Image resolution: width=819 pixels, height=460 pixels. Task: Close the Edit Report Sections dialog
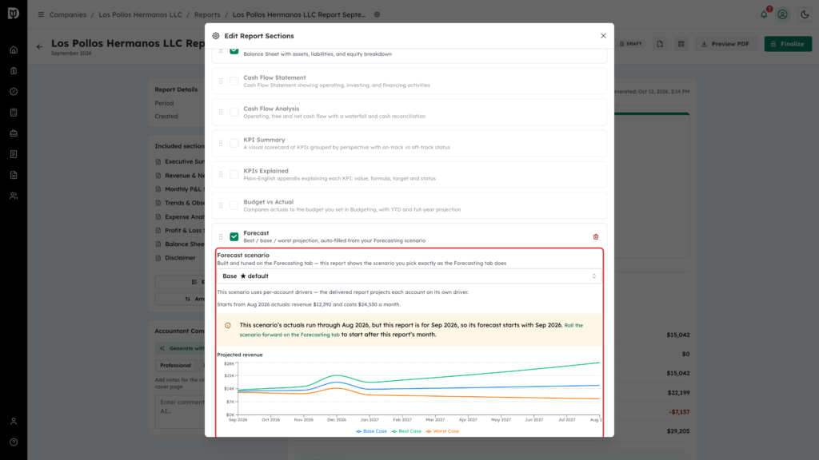click(603, 36)
